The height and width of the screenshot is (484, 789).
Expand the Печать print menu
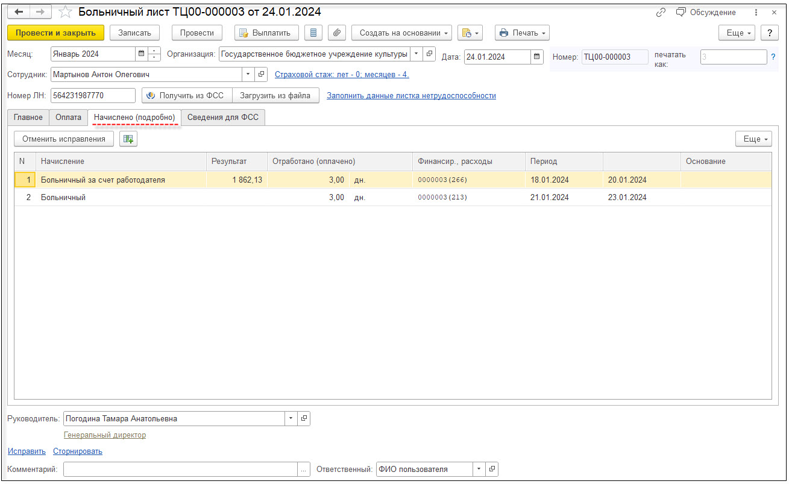[522, 33]
